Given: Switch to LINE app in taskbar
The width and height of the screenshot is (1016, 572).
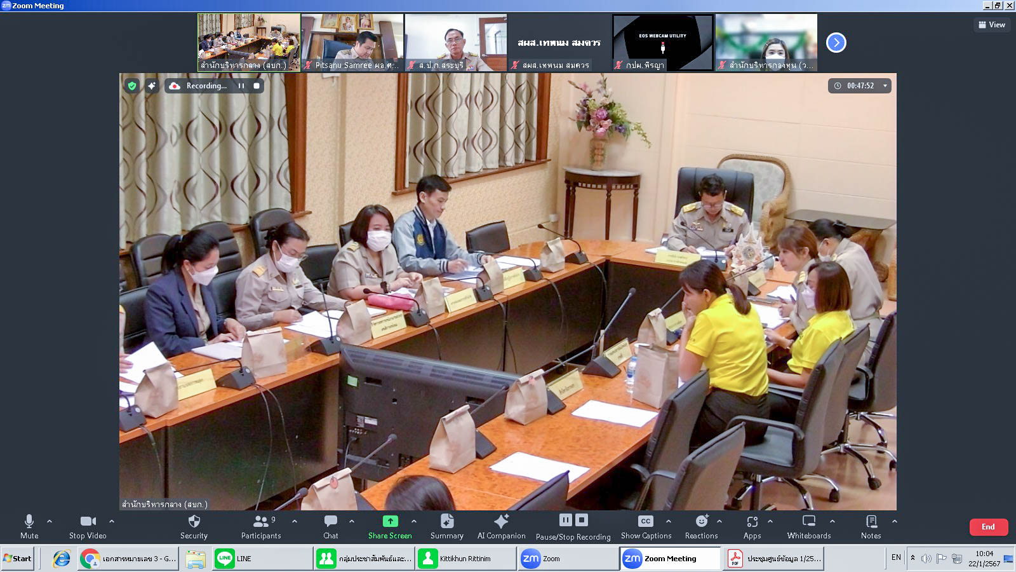Looking at the screenshot, I should tap(262, 559).
